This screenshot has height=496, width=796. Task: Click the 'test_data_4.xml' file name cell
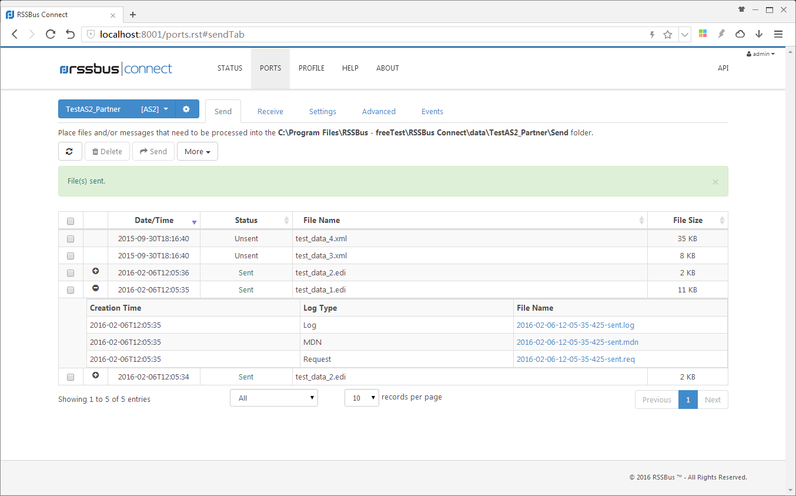(x=470, y=239)
